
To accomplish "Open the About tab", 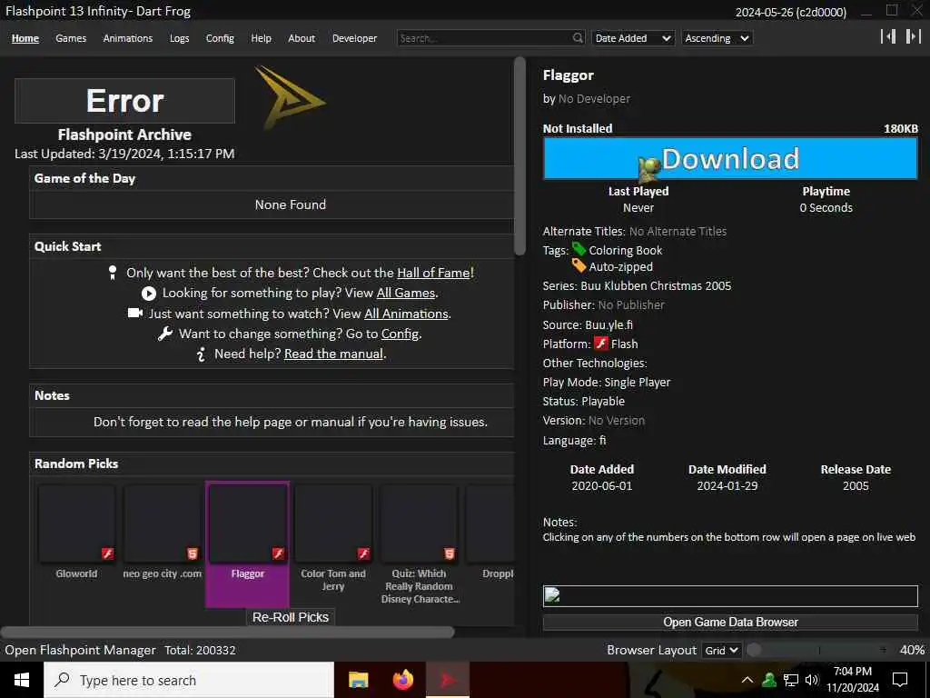I will click(302, 38).
